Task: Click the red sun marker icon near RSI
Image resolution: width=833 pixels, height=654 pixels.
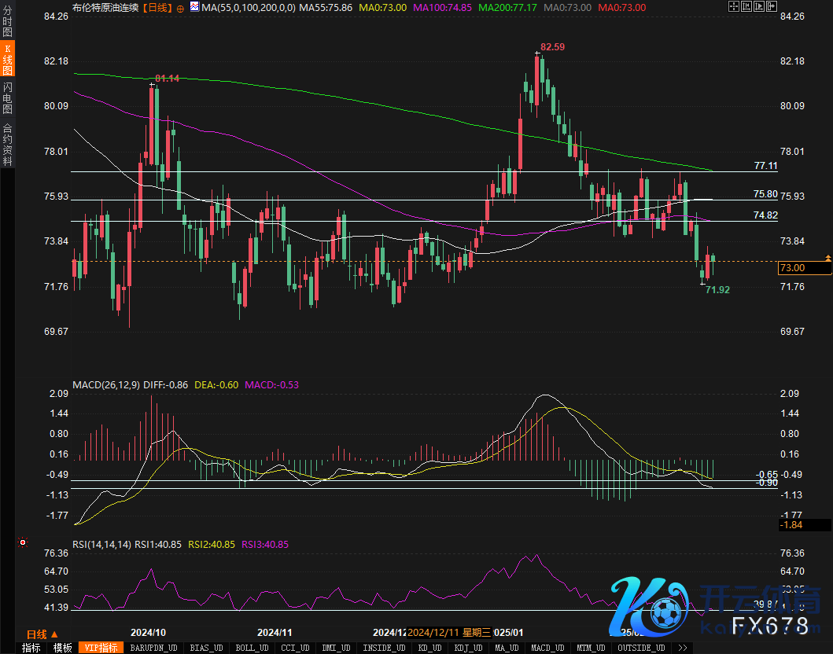Action: (x=23, y=542)
